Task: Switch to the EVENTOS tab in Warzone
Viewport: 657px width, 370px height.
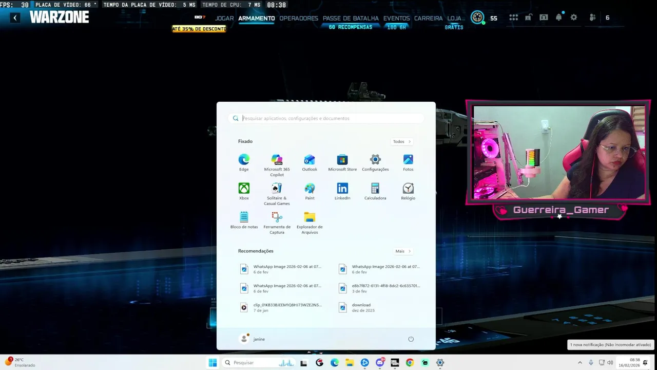Action: 397,18
